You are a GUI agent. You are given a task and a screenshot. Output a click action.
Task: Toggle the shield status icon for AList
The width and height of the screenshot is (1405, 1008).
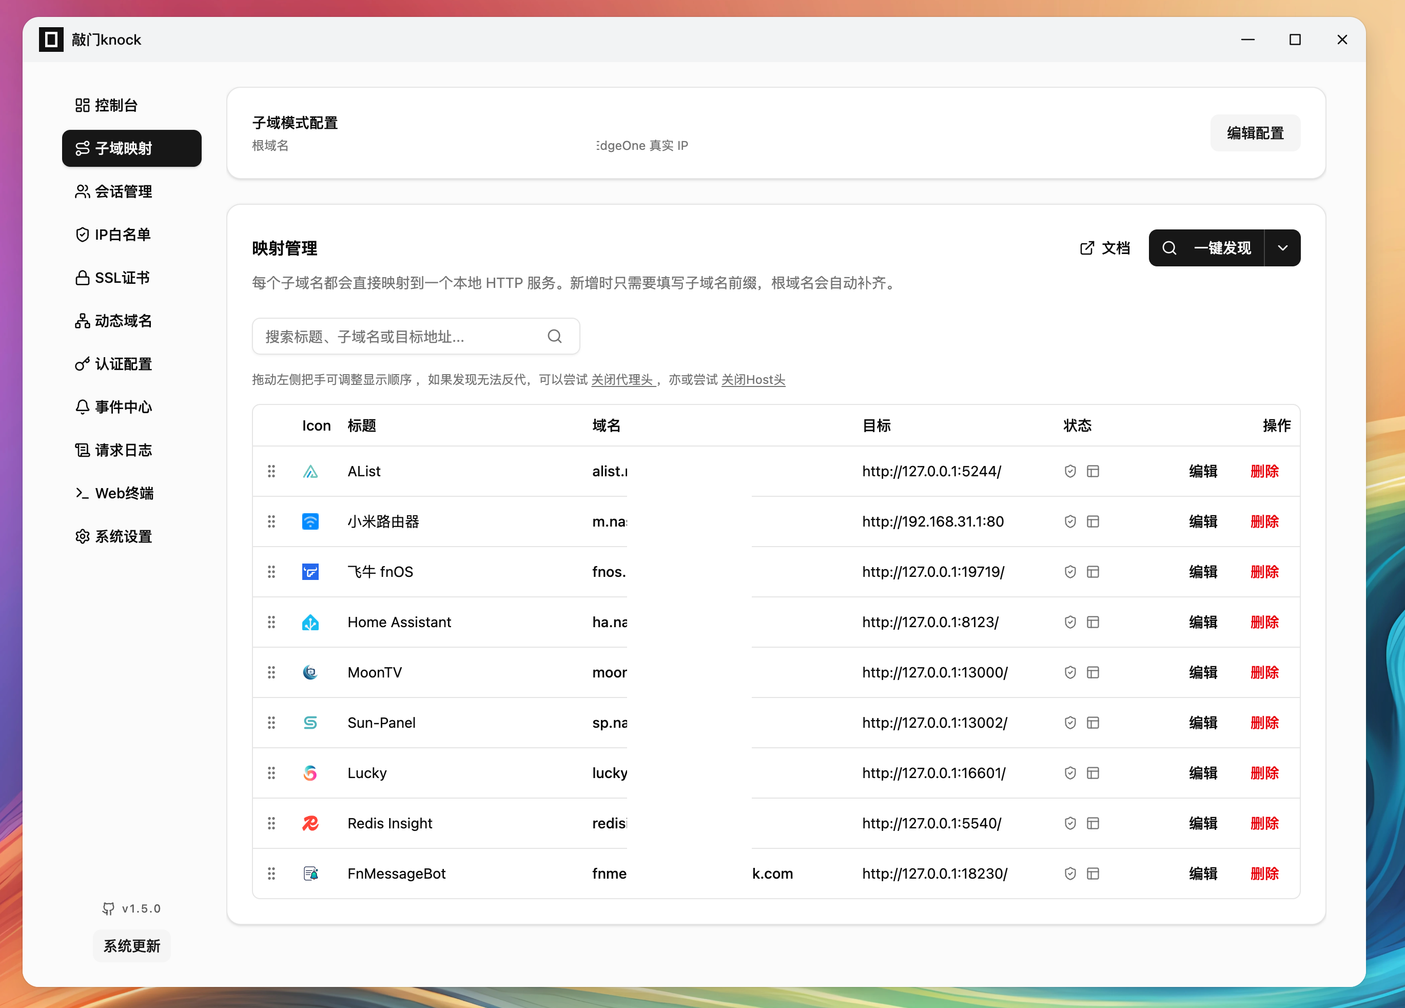coord(1070,472)
